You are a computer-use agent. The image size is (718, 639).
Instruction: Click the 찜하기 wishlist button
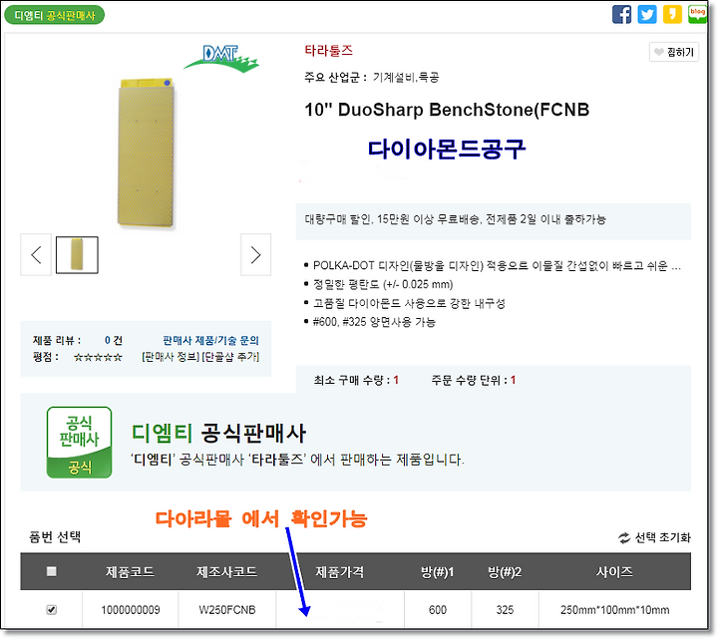(x=673, y=52)
